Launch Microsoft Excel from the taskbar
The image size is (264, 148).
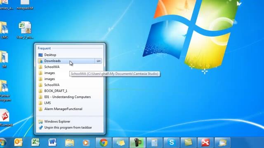coord(35,143)
